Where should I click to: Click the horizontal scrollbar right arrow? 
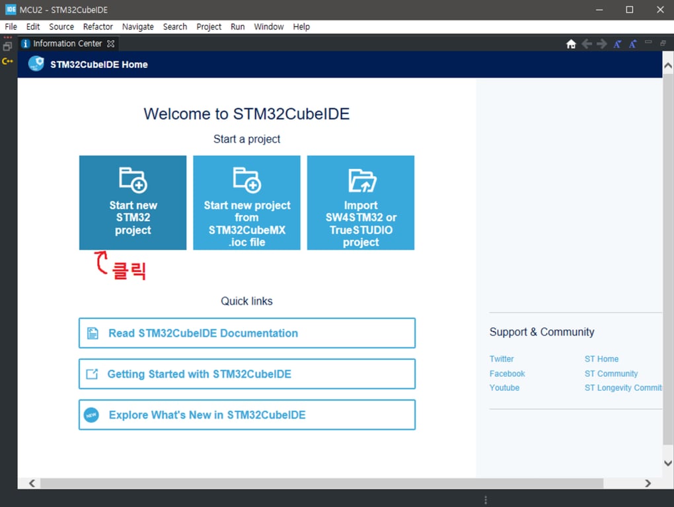648,483
